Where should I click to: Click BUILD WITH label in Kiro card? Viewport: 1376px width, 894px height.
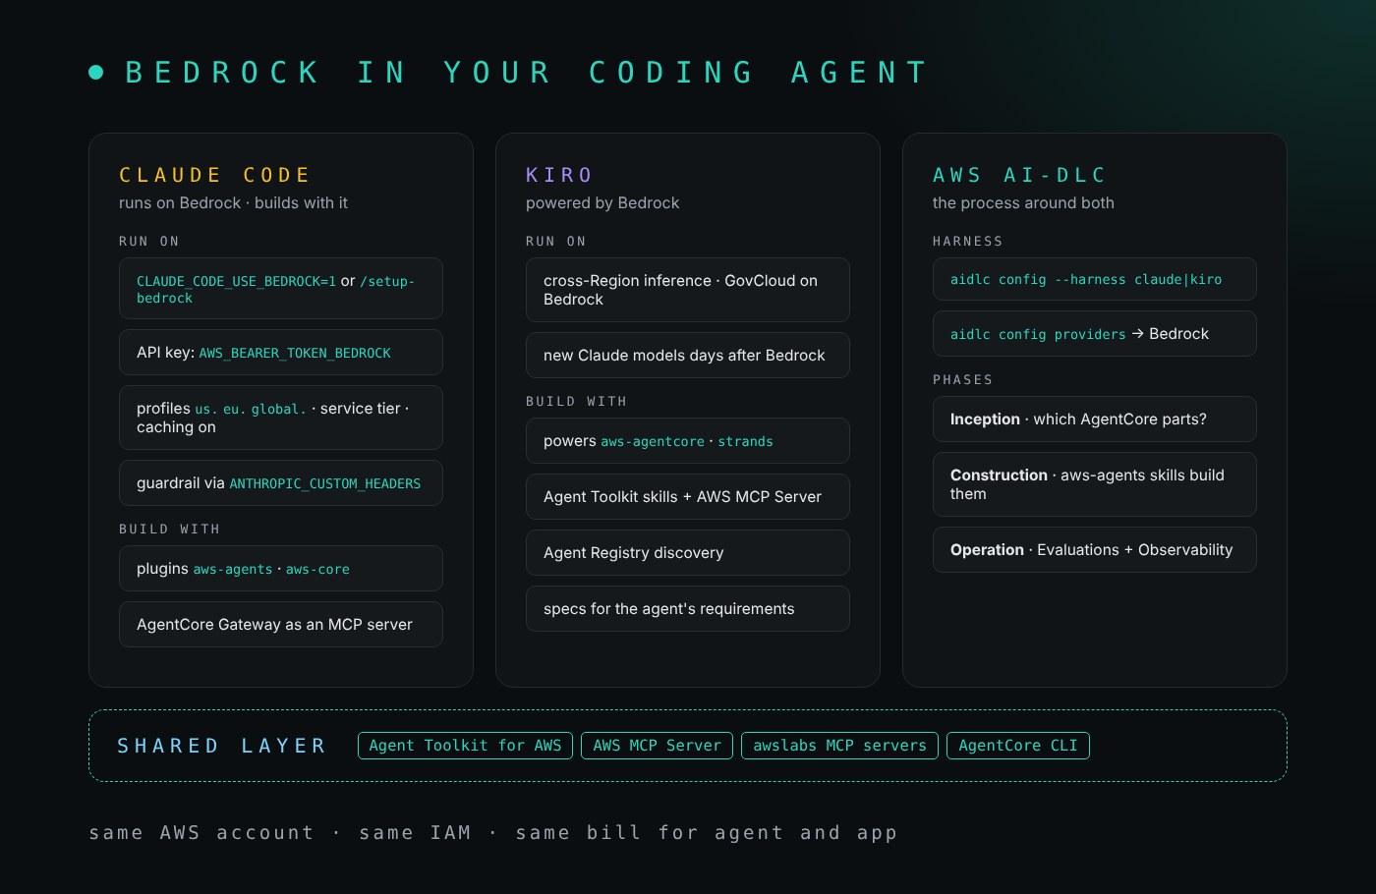pos(576,402)
